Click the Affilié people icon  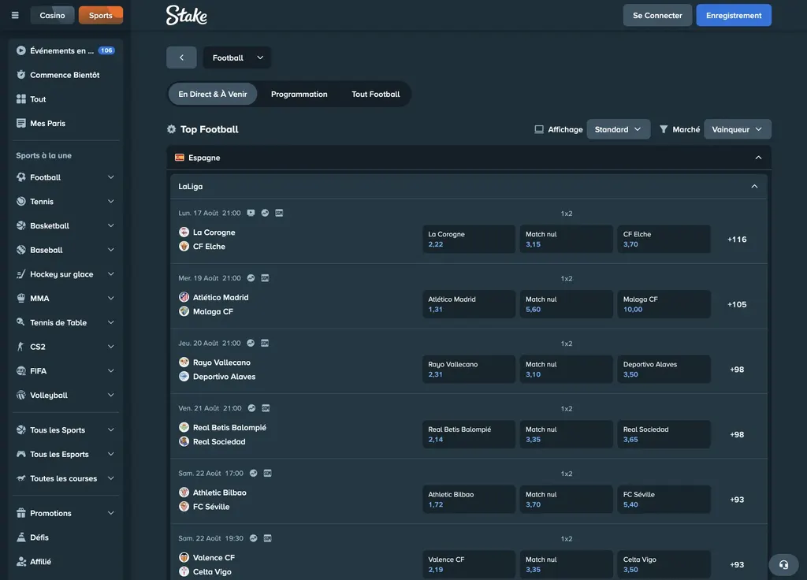pos(21,561)
